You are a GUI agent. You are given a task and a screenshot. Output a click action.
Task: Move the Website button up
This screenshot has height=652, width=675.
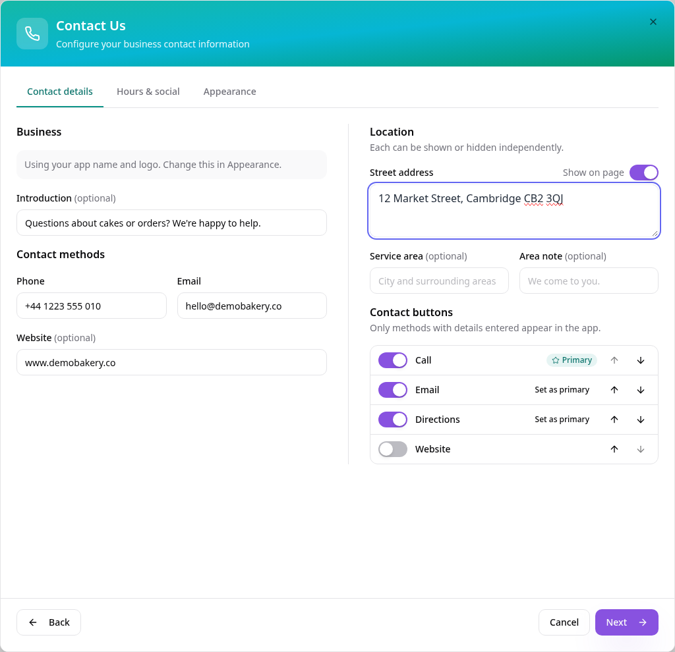point(614,449)
